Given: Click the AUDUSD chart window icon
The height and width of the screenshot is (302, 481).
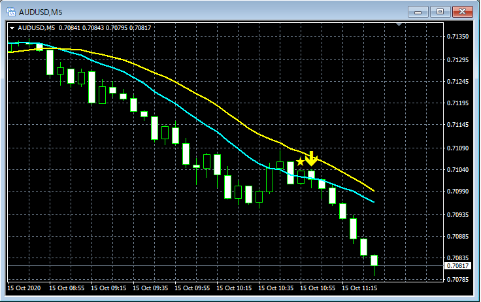Looking at the screenshot, I should click(x=11, y=12).
